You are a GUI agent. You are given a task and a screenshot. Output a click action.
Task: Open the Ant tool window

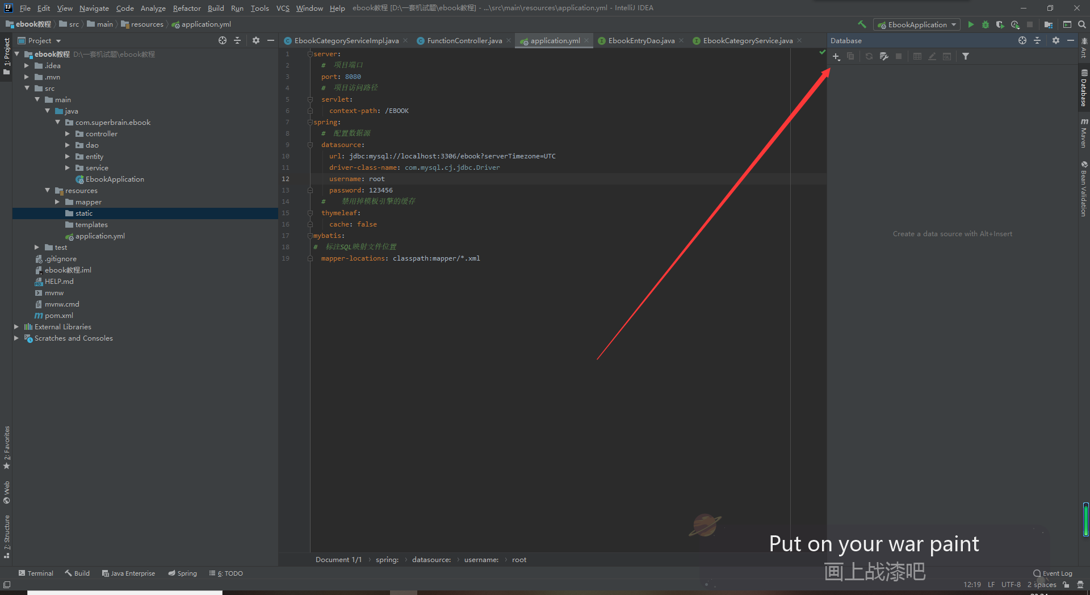point(1084,48)
